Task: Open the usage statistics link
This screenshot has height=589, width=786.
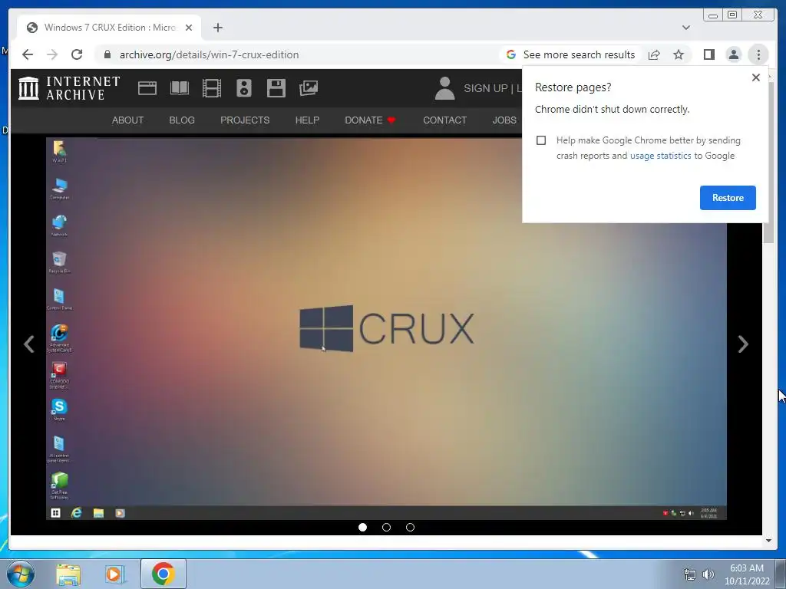Action: (661, 156)
